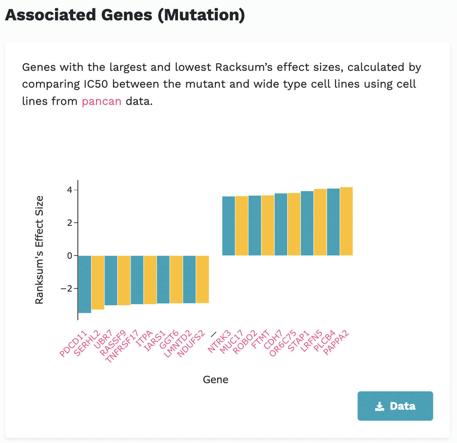Select the MUC17 gene label
This screenshot has width=457, height=443.
[232, 342]
